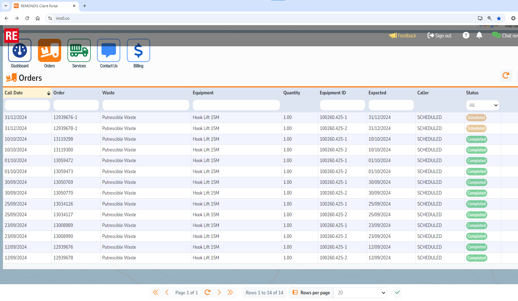This screenshot has height=301, width=518.
Task: Focus the Equipment ID filter field
Action: 342,105
